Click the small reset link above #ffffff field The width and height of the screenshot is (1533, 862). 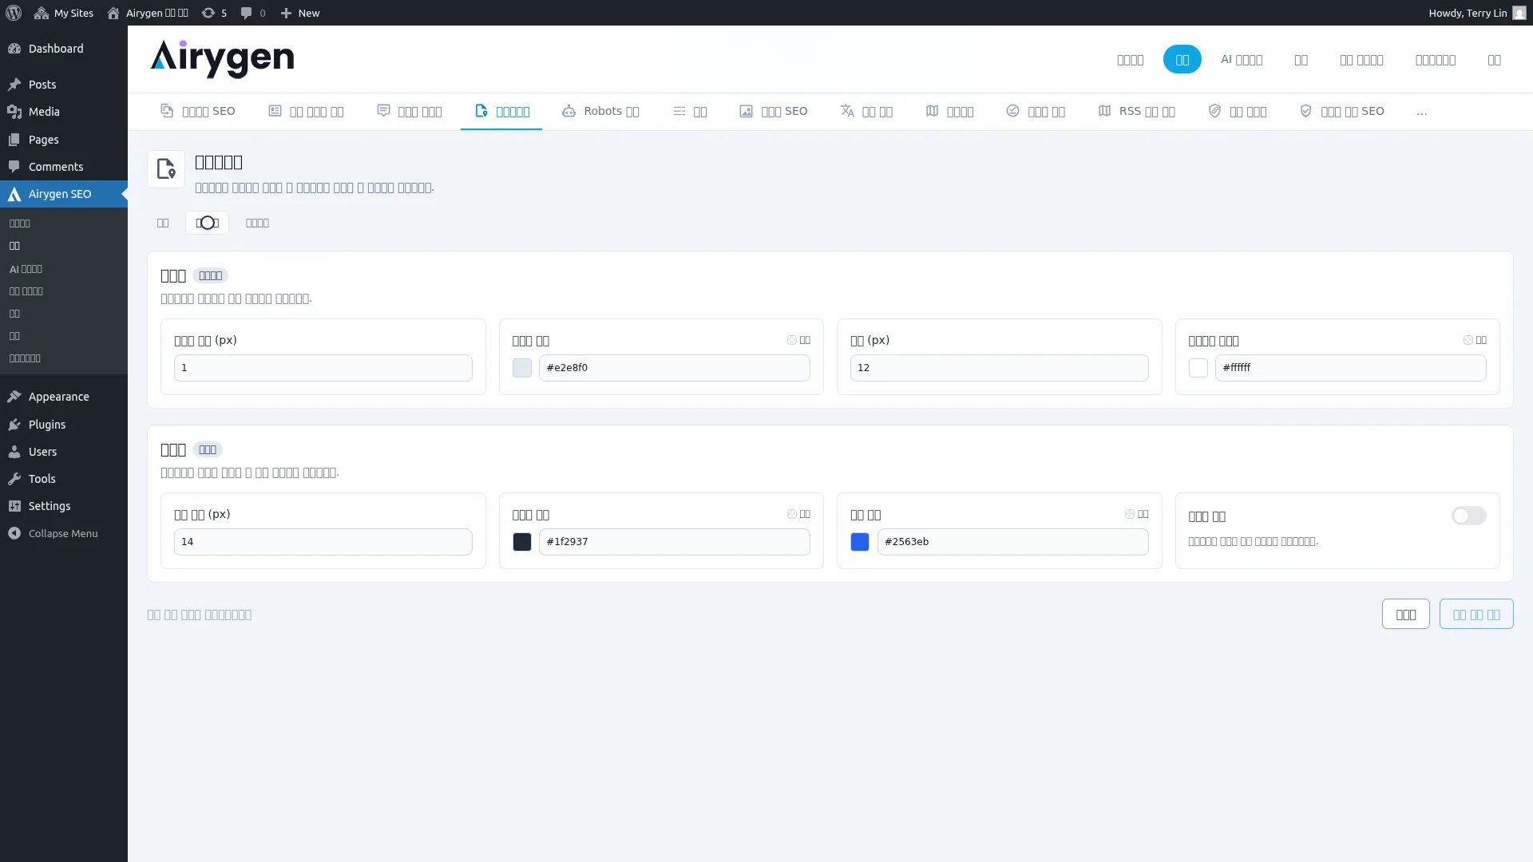(x=1475, y=340)
